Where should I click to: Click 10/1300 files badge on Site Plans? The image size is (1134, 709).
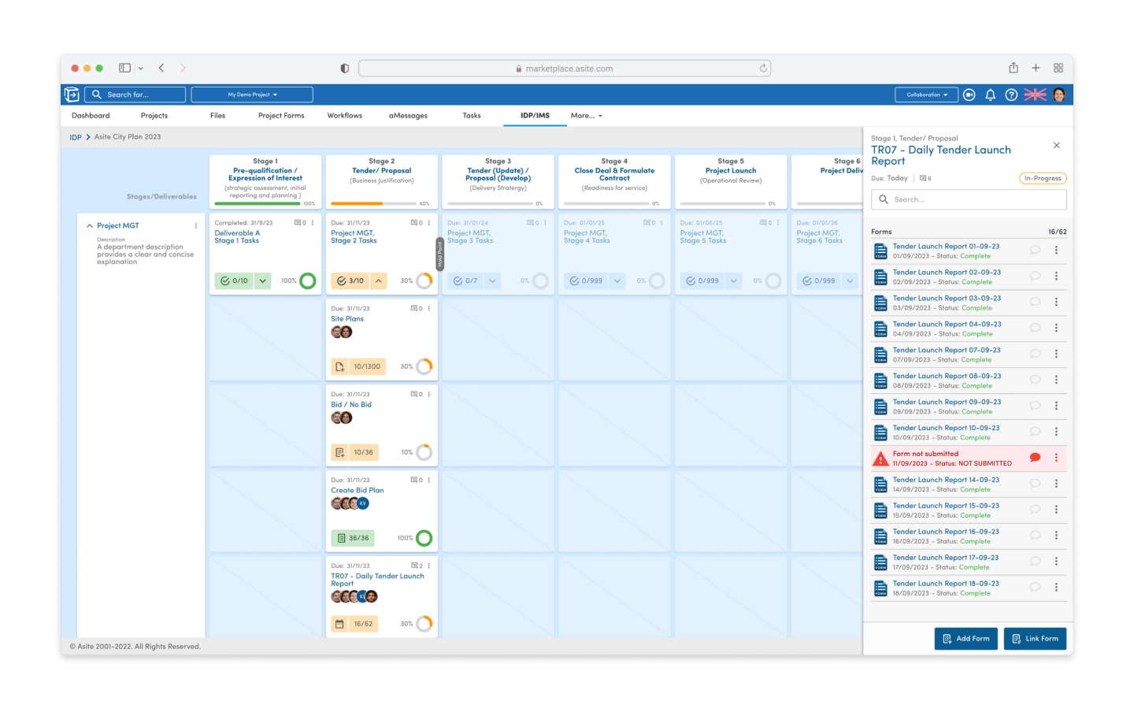(358, 366)
